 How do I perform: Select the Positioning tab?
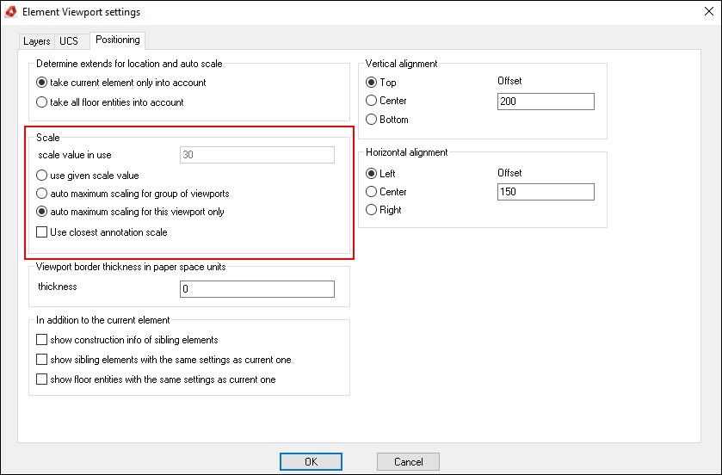click(117, 40)
